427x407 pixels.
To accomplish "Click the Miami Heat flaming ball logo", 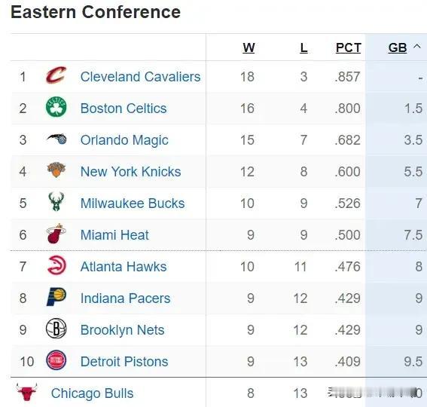I will tap(56, 234).
